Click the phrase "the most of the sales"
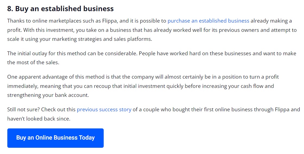This screenshot has height=154, width=304. tap(33, 63)
